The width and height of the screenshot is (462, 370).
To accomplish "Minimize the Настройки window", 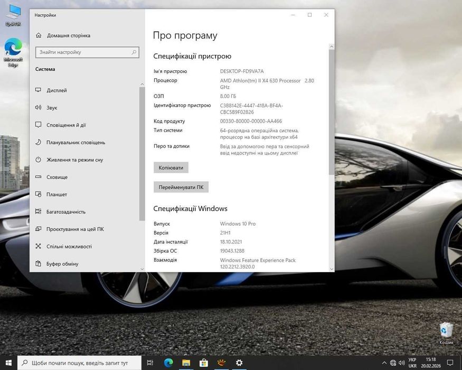I will point(293,15).
